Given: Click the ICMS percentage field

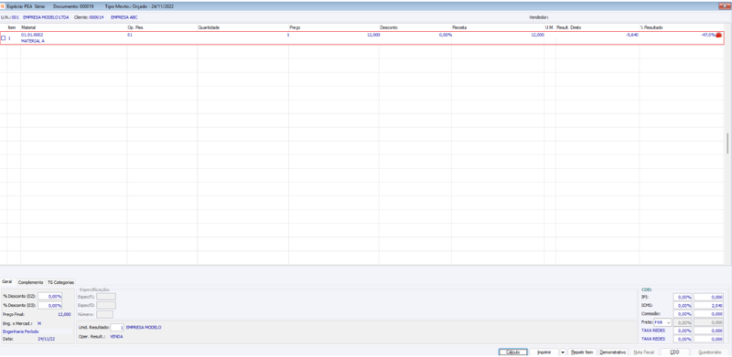Looking at the screenshot, I should pos(683,305).
